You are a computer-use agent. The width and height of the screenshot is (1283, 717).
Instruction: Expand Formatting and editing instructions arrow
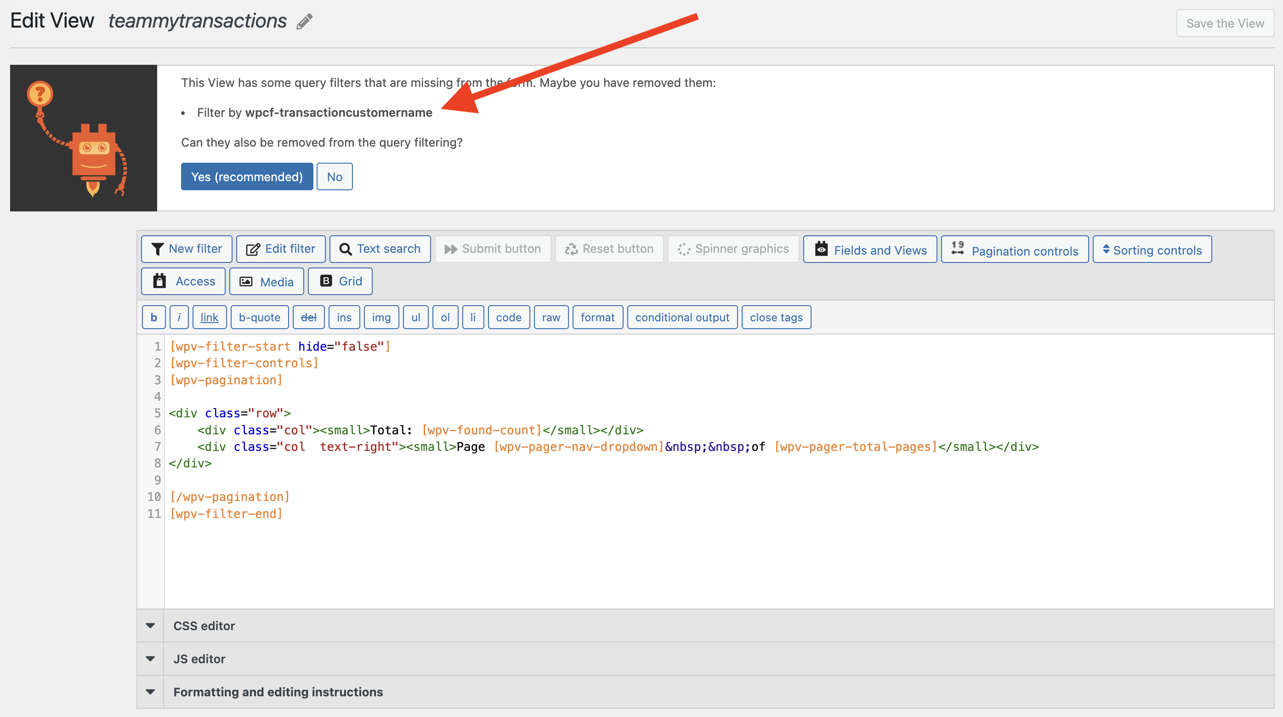coord(150,692)
